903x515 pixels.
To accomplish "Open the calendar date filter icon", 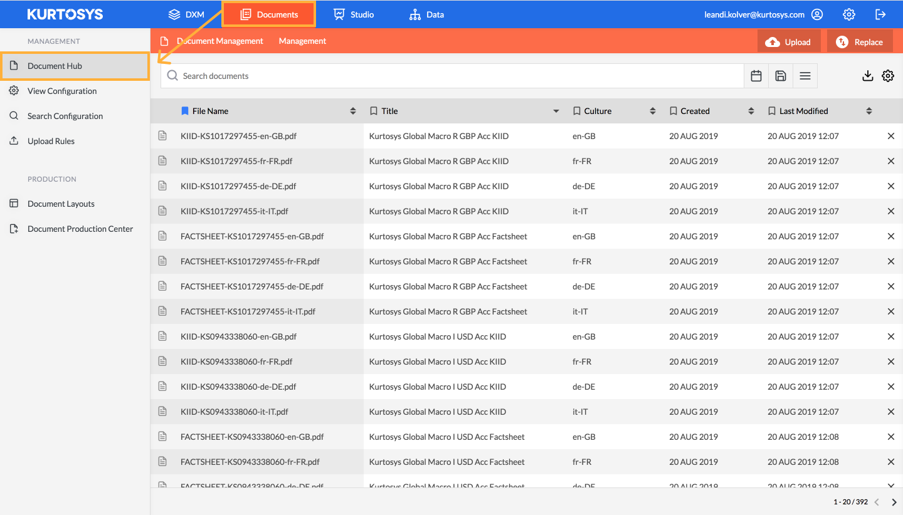I will (x=756, y=76).
